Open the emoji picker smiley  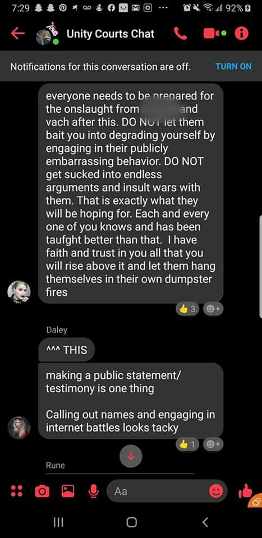click(x=216, y=491)
